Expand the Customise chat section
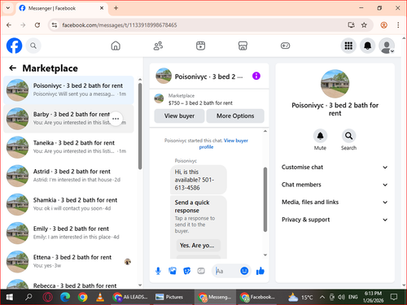Viewport: 407px width, 305px height. pos(335,167)
